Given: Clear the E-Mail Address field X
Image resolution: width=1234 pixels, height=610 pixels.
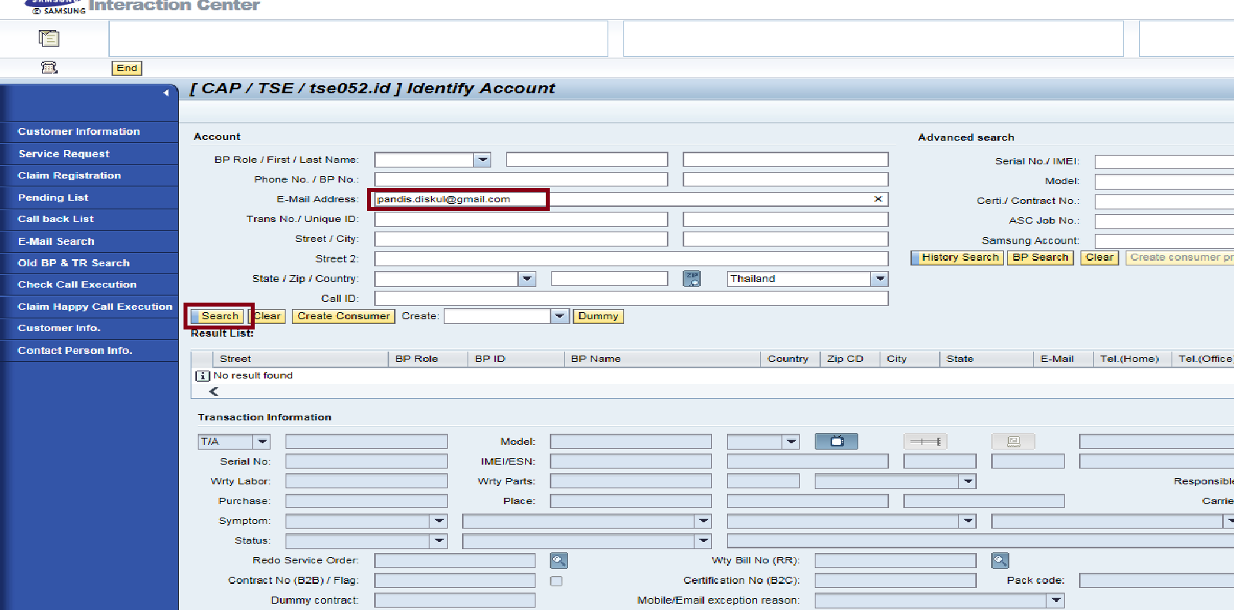Looking at the screenshot, I should point(878,199).
